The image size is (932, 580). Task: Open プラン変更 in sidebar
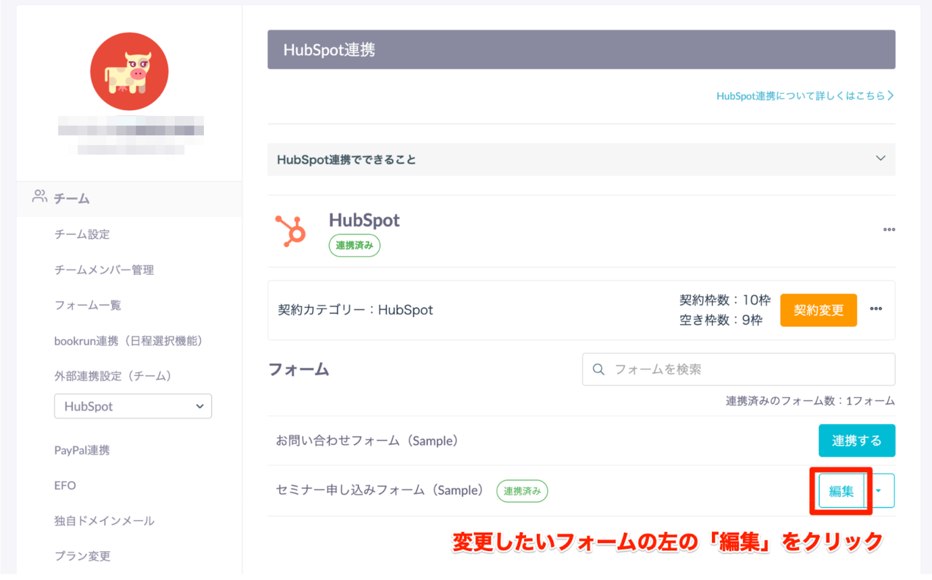point(82,556)
